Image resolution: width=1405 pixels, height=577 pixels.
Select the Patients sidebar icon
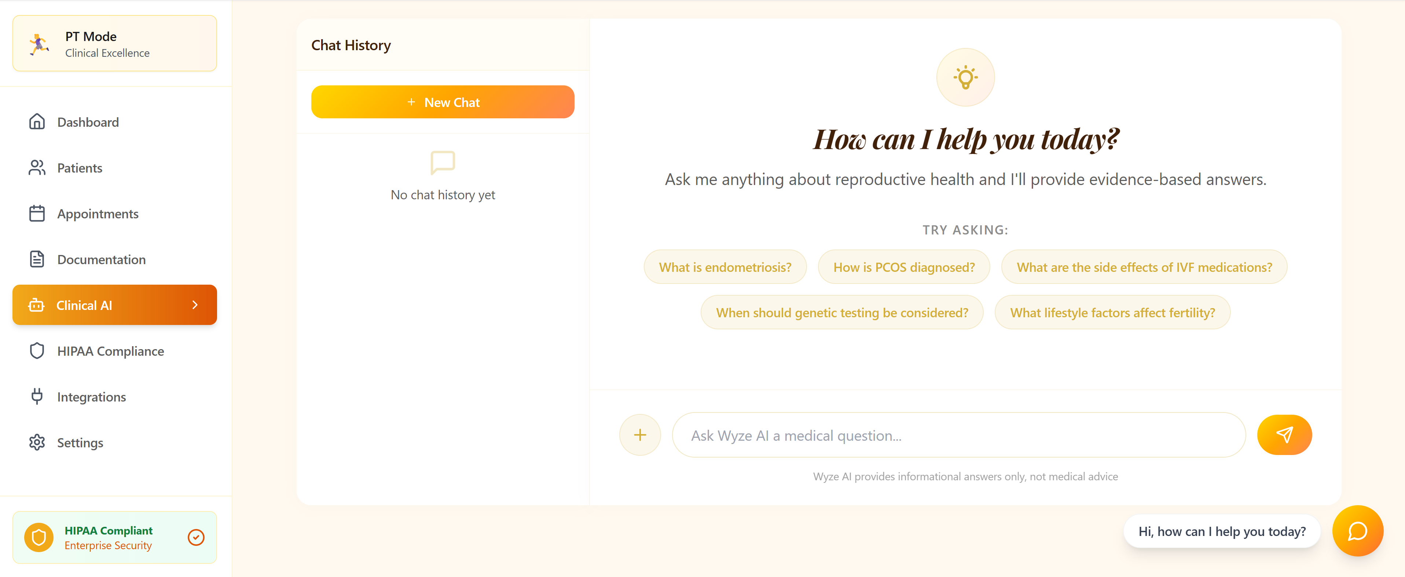(37, 168)
